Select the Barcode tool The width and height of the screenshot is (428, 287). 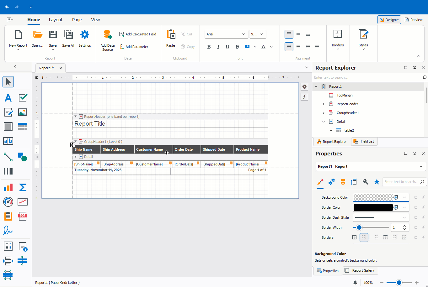click(x=8, y=171)
